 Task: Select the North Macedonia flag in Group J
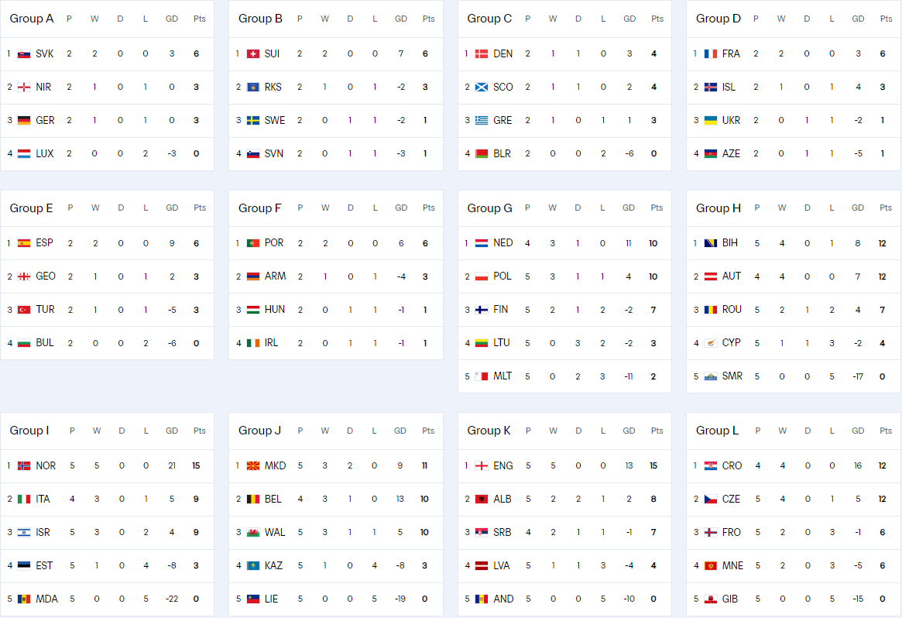[252, 466]
